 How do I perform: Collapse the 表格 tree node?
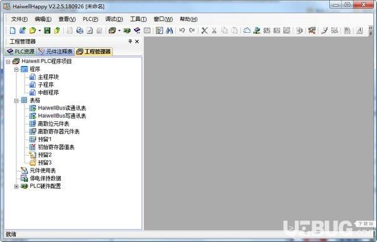pos(16,101)
